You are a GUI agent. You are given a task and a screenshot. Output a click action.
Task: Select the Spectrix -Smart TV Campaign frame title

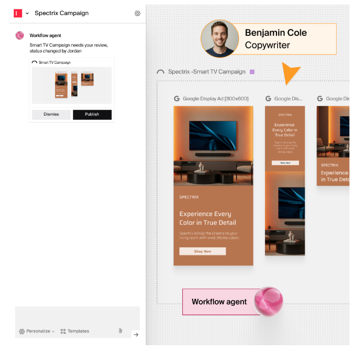click(x=207, y=72)
